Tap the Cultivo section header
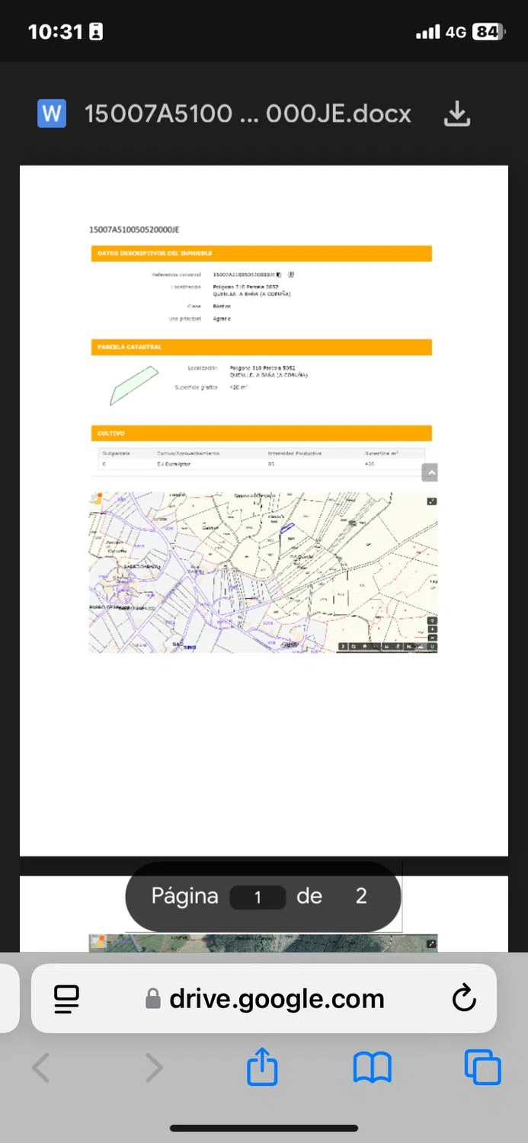 pyautogui.click(x=261, y=433)
